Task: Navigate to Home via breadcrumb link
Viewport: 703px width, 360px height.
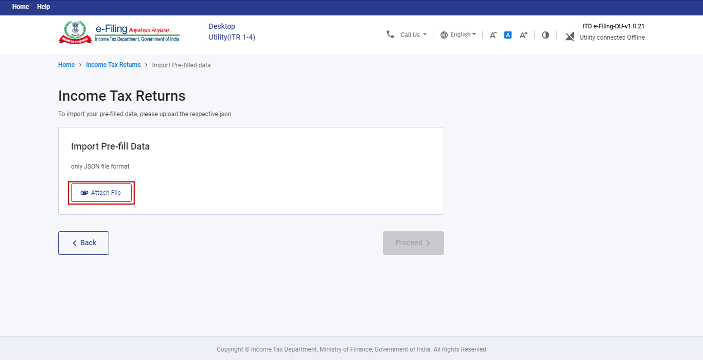Action: pos(66,65)
